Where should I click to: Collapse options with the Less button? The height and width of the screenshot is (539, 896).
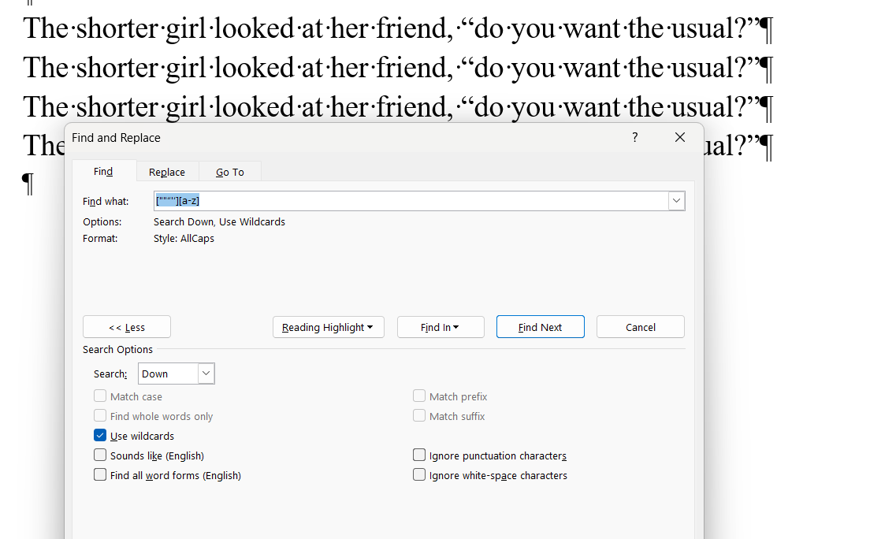pyautogui.click(x=127, y=327)
